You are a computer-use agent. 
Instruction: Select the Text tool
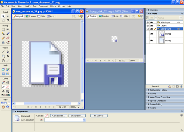[8, 56]
